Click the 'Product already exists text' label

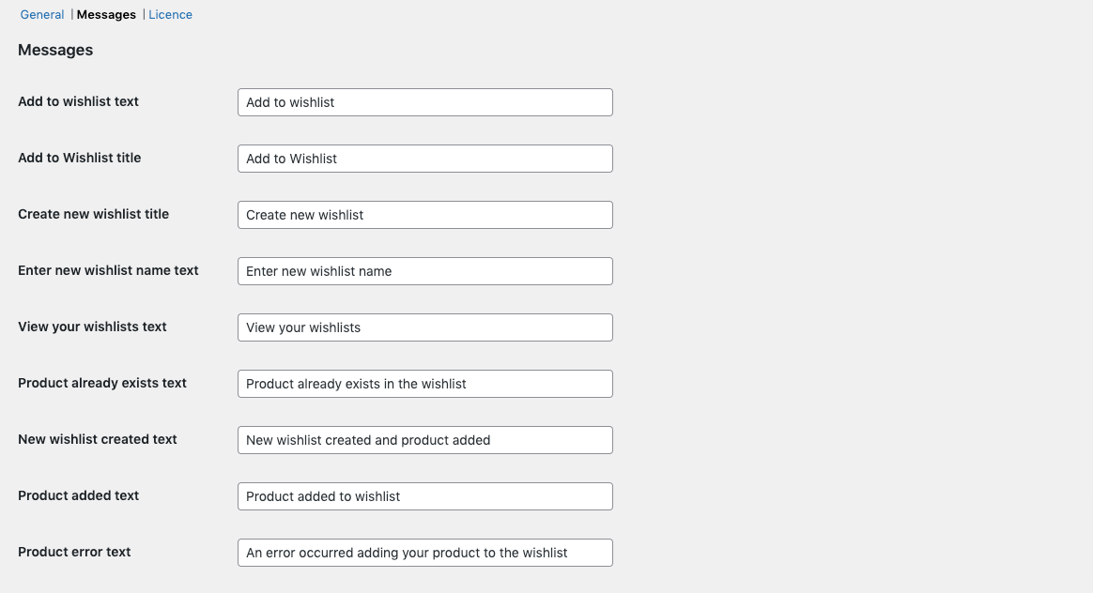(102, 383)
